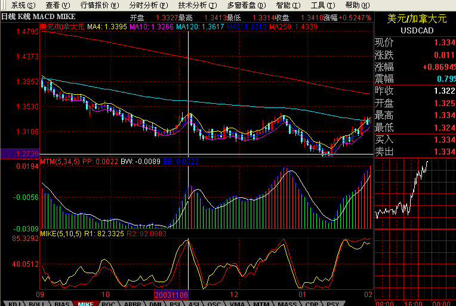Click the MIKE(5,10,5) indicator label

(61, 234)
